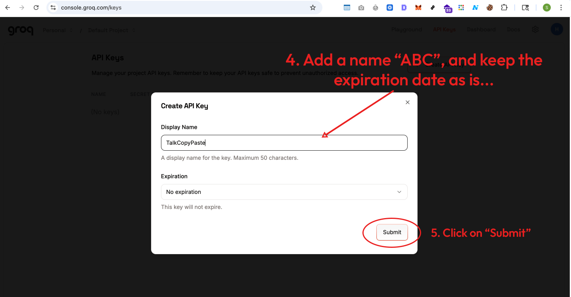Click the Display Name input field
The width and height of the screenshot is (571, 297).
pos(284,143)
